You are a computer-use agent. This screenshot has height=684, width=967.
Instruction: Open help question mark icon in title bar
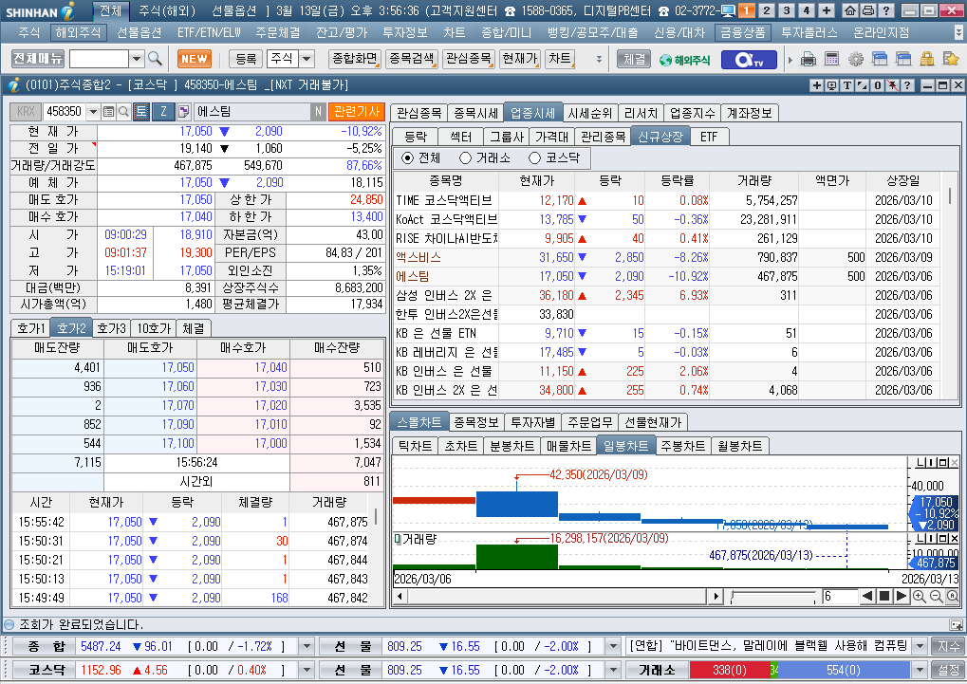(x=885, y=10)
